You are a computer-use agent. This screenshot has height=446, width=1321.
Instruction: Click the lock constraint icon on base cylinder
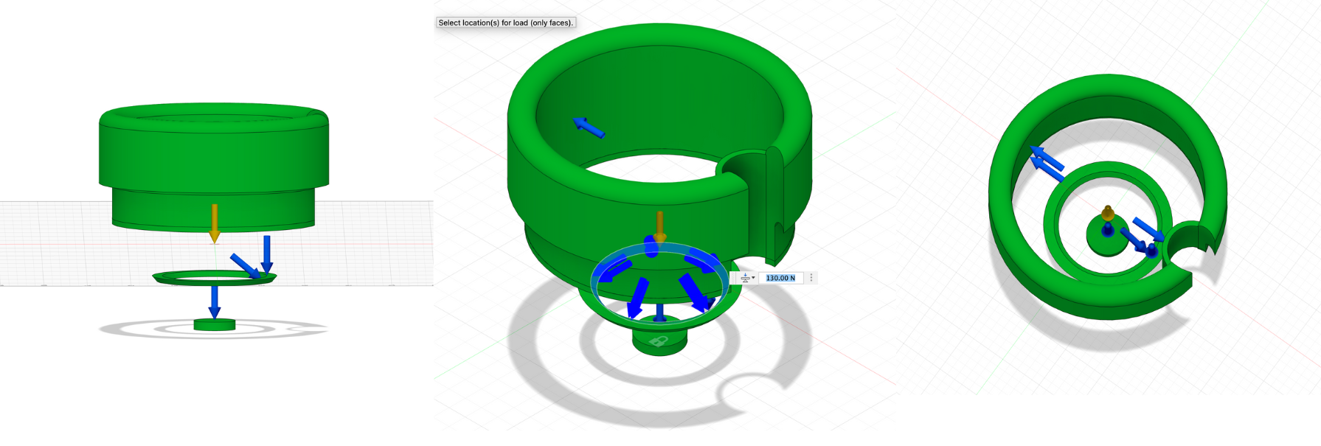pos(659,341)
